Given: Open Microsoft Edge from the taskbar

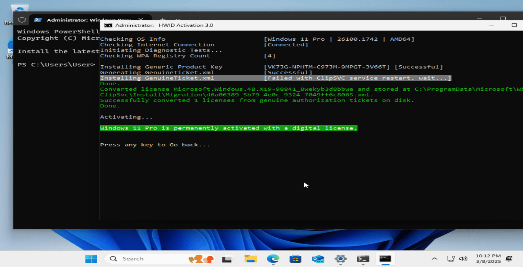Looking at the screenshot, I should coord(273,259).
